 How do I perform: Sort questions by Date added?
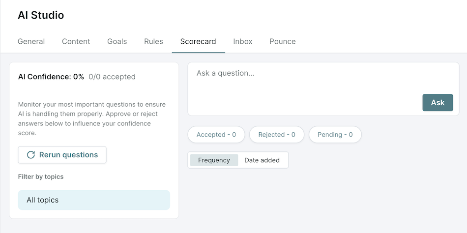(262, 160)
